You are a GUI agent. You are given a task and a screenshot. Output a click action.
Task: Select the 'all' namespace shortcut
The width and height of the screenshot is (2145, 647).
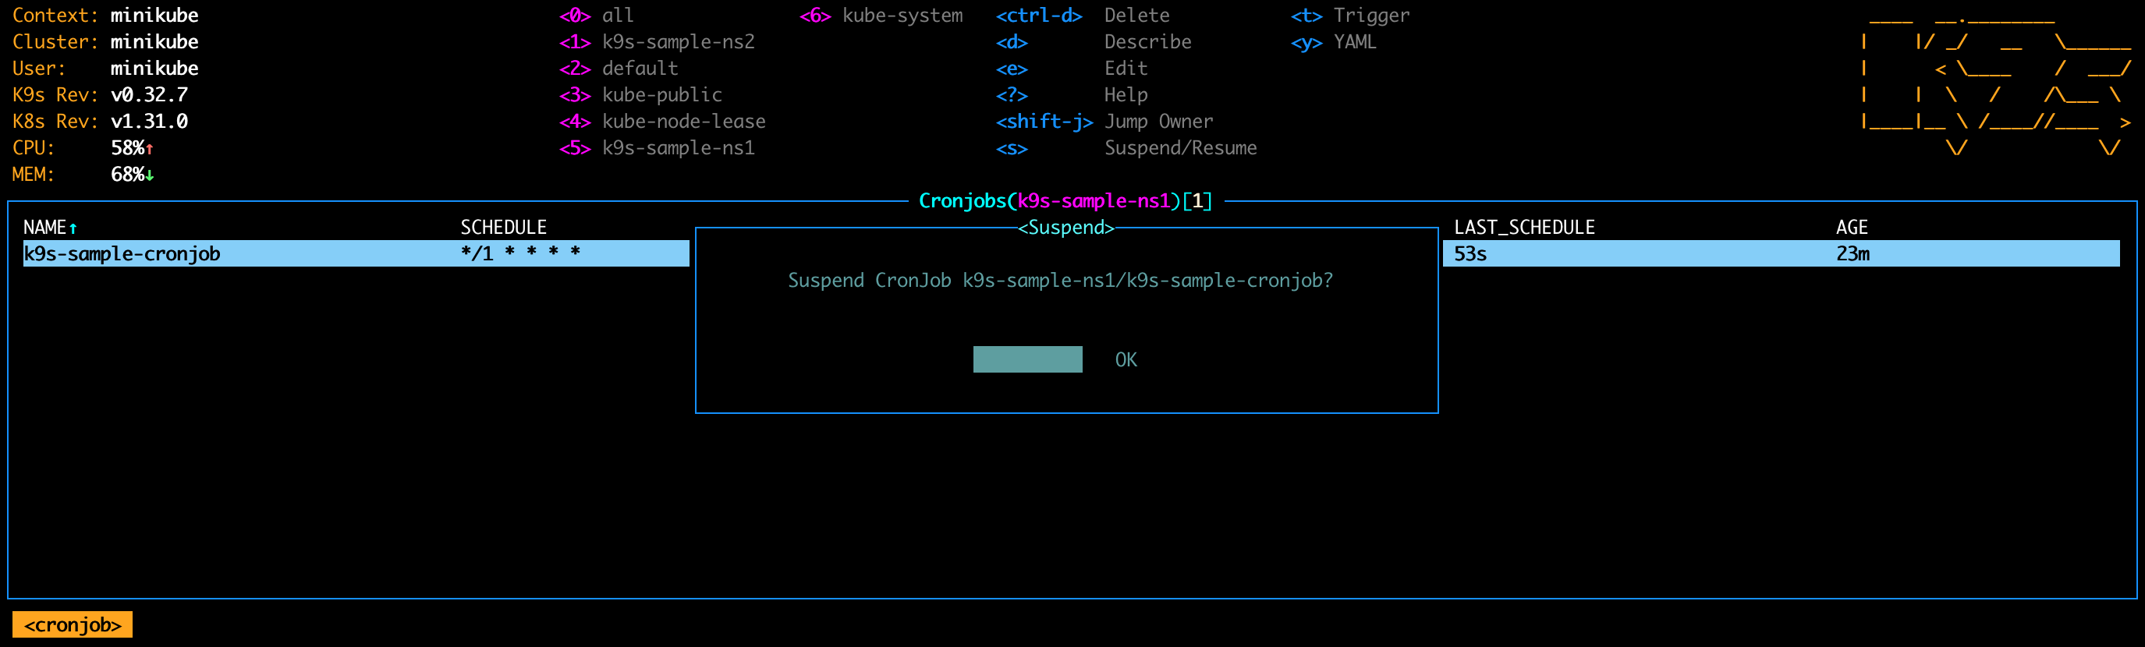tap(596, 15)
